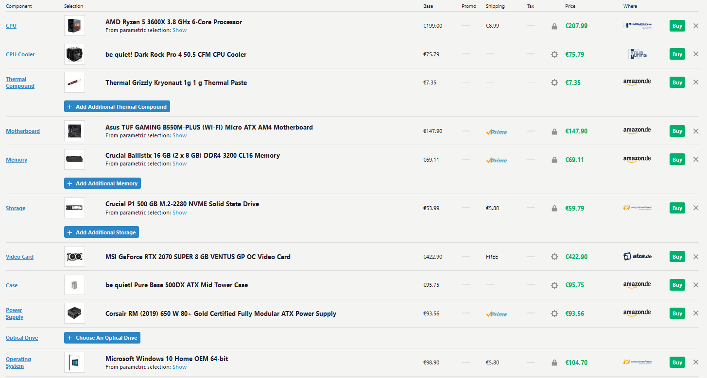This screenshot has height=378, width=707.
Task: Open the CPU Cooler category link
Action: pos(20,54)
